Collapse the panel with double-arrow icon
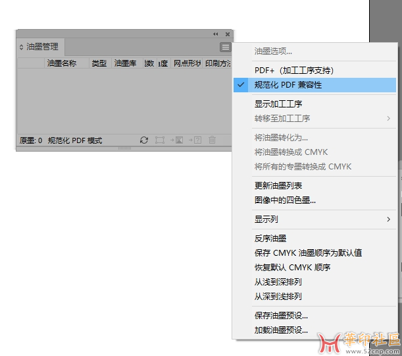 tap(216, 34)
